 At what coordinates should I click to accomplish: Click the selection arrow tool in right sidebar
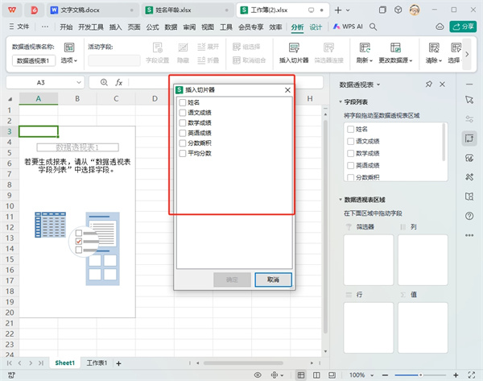(469, 100)
